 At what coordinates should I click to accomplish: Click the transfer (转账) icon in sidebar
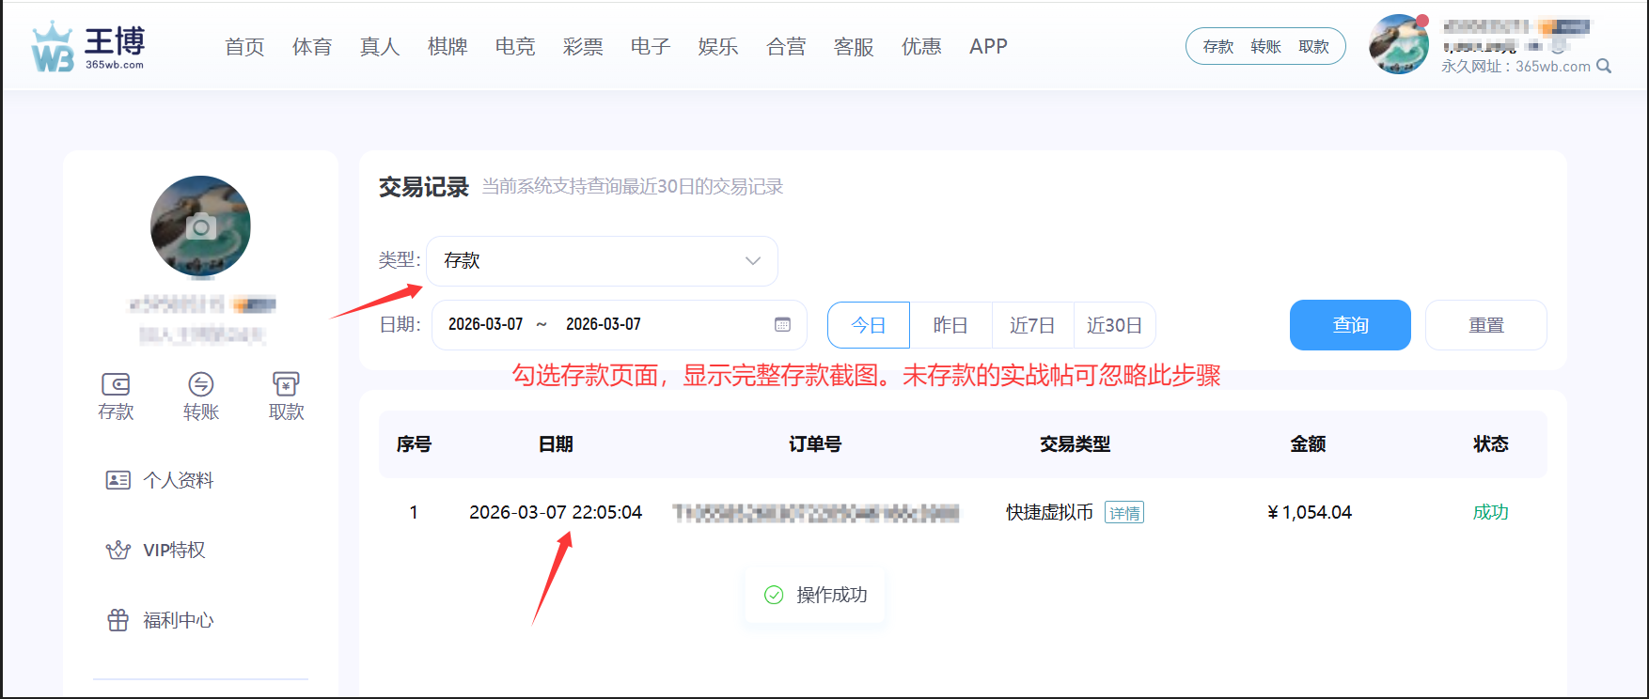[x=201, y=384]
